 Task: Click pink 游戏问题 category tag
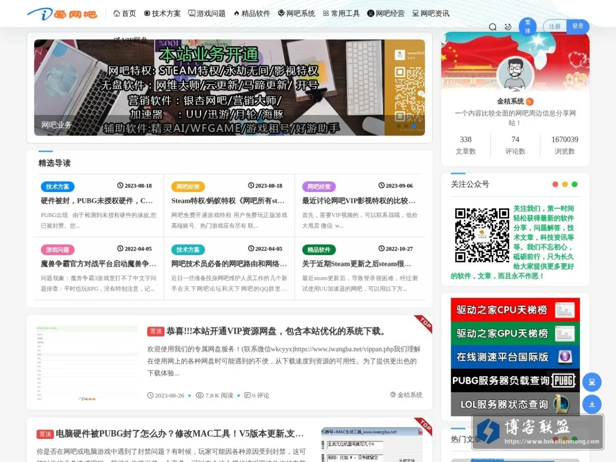[x=57, y=249]
